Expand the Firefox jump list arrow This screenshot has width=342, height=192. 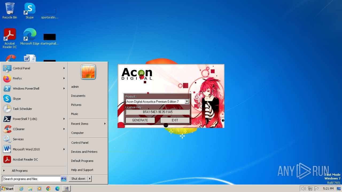(64, 78)
